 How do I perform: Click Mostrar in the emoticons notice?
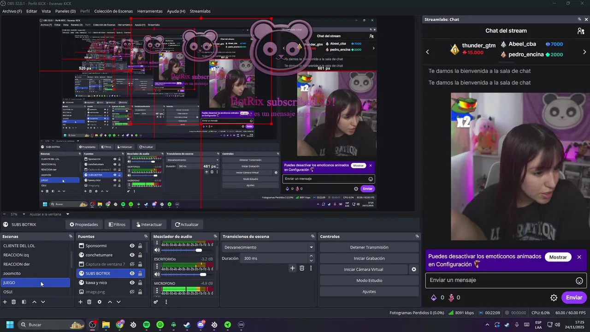pyautogui.click(x=558, y=257)
